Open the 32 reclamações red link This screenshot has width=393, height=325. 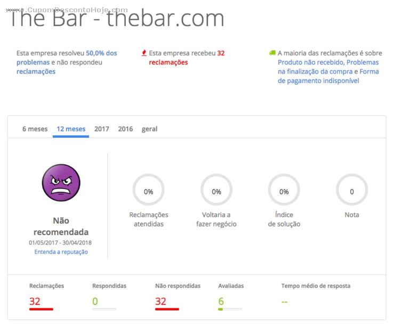click(187, 58)
